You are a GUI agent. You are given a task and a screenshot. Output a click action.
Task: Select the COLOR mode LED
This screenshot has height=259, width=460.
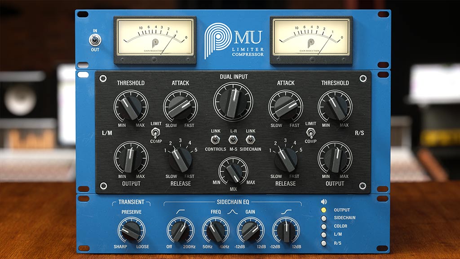(x=323, y=228)
